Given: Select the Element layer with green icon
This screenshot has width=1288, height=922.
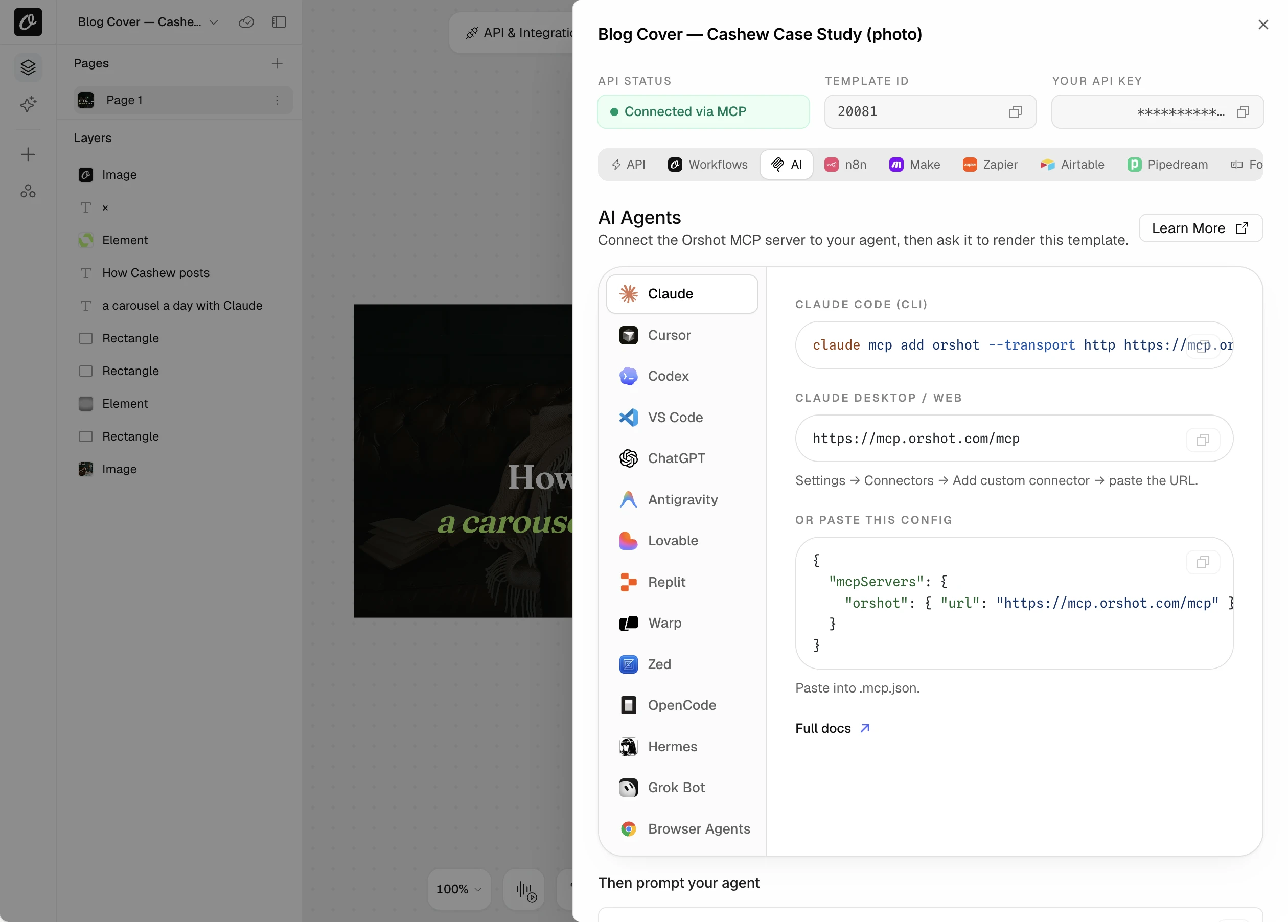Looking at the screenshot, I should [x=183, y=240].
